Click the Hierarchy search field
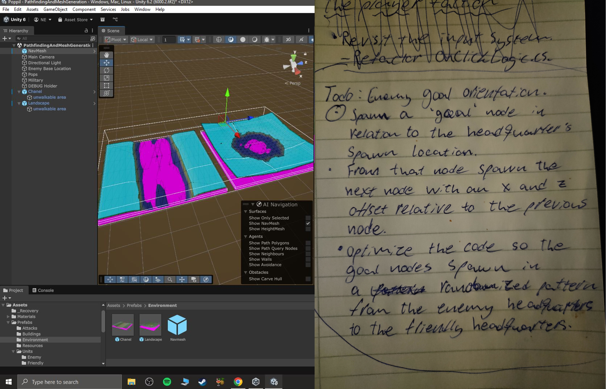 tap(53, 38)
